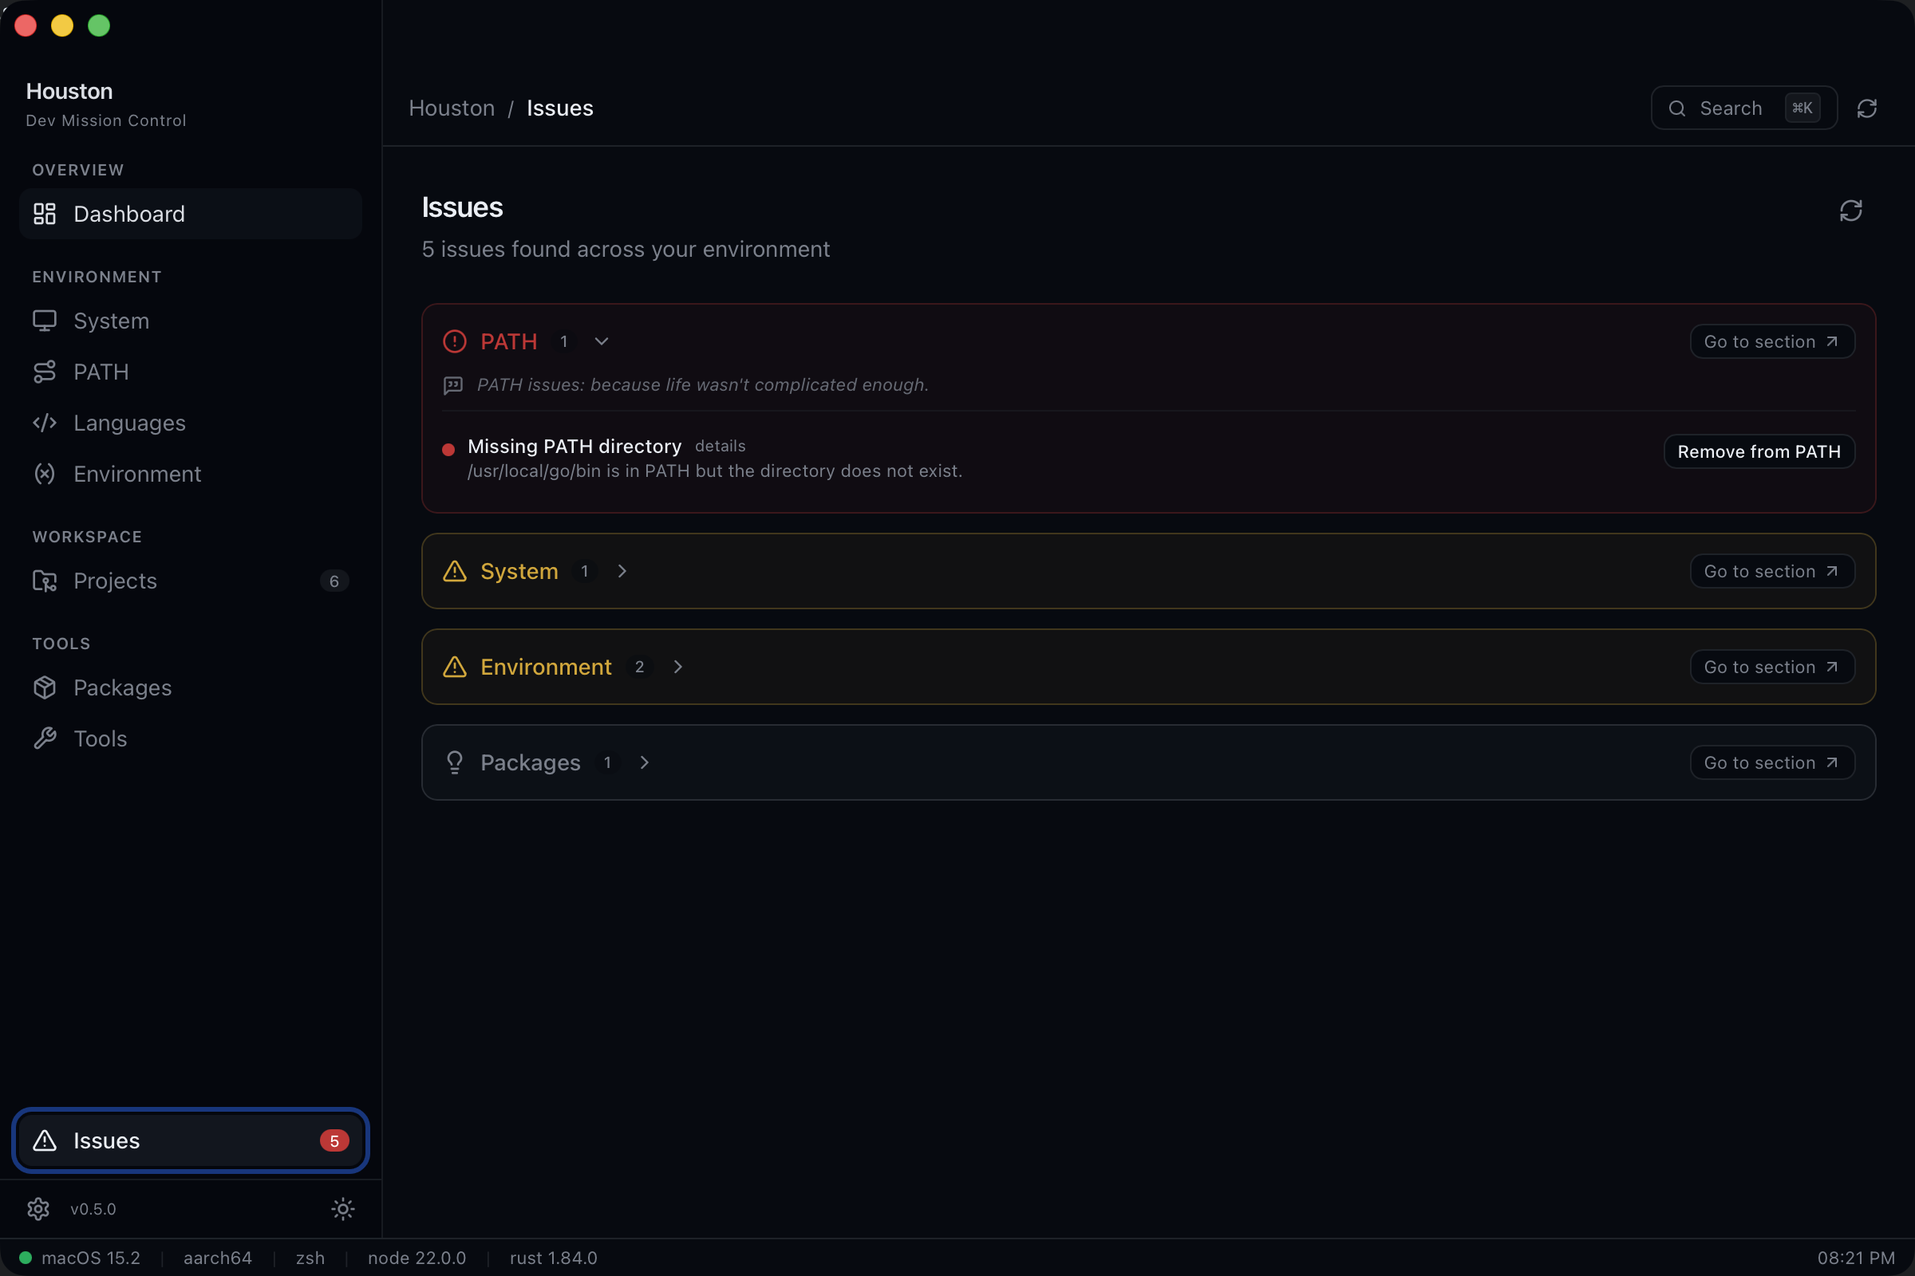Click the search magnifier icon
1915x1276 pixels.
click(1677, 108)
